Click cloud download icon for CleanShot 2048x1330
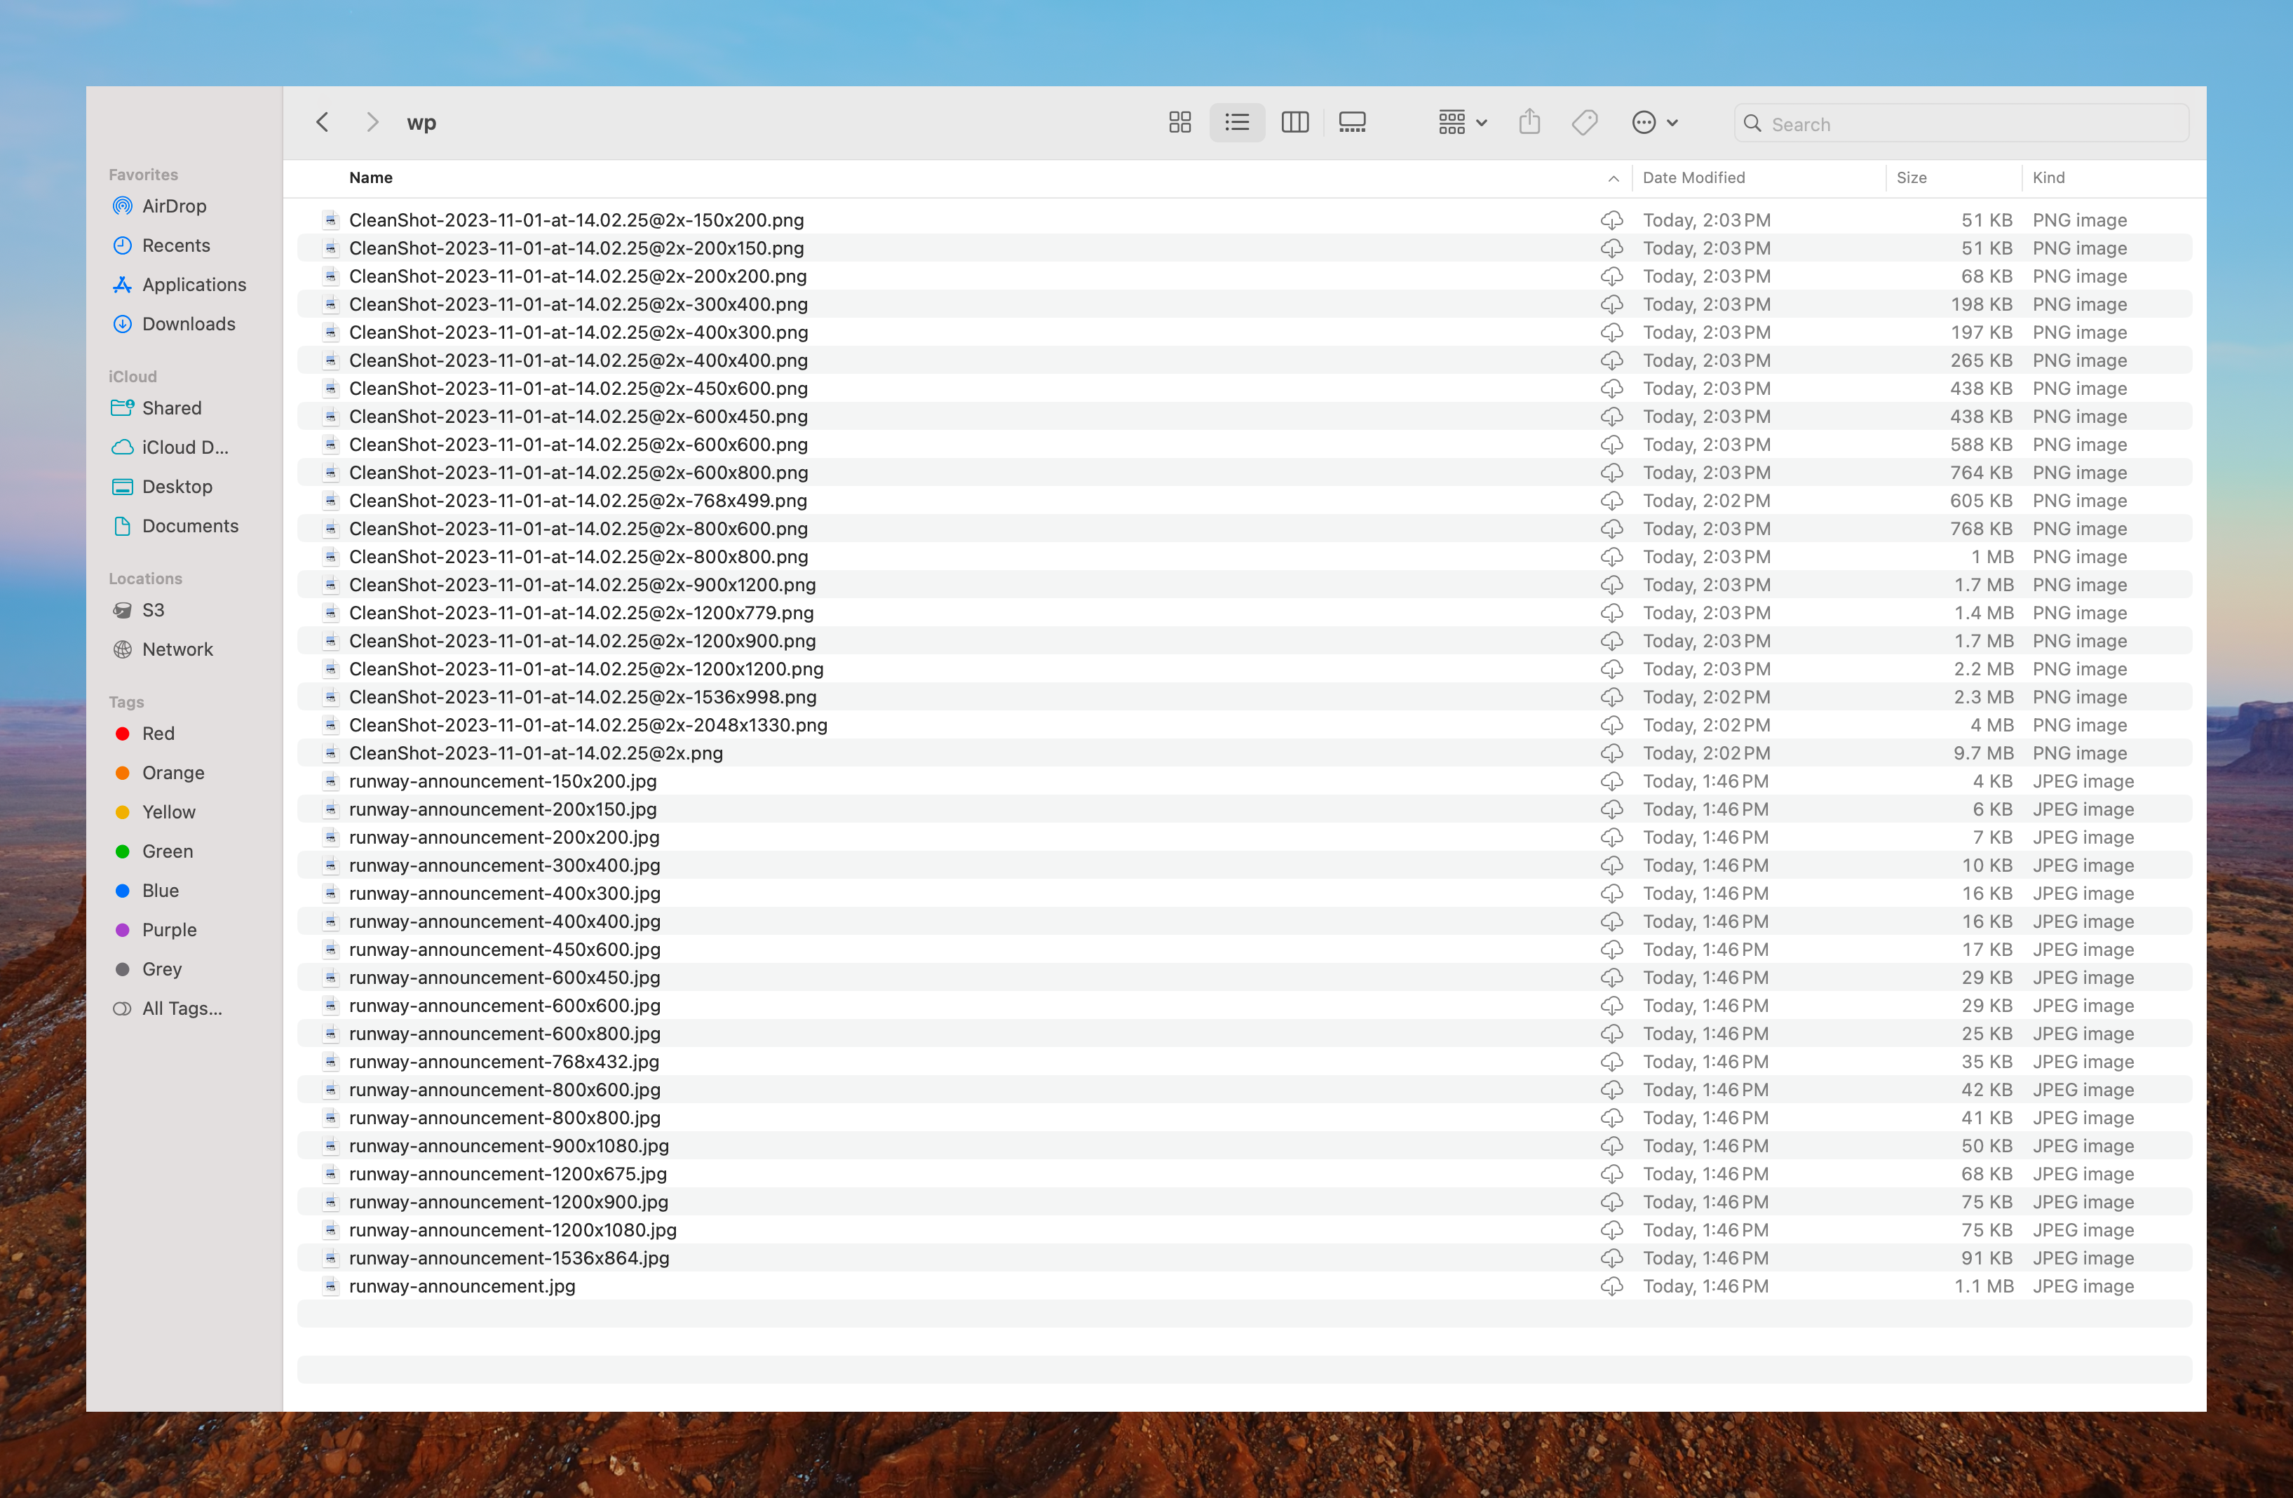This screenshot has height=1498, width=2293. pyautogui.click(x=1611, y=725)
